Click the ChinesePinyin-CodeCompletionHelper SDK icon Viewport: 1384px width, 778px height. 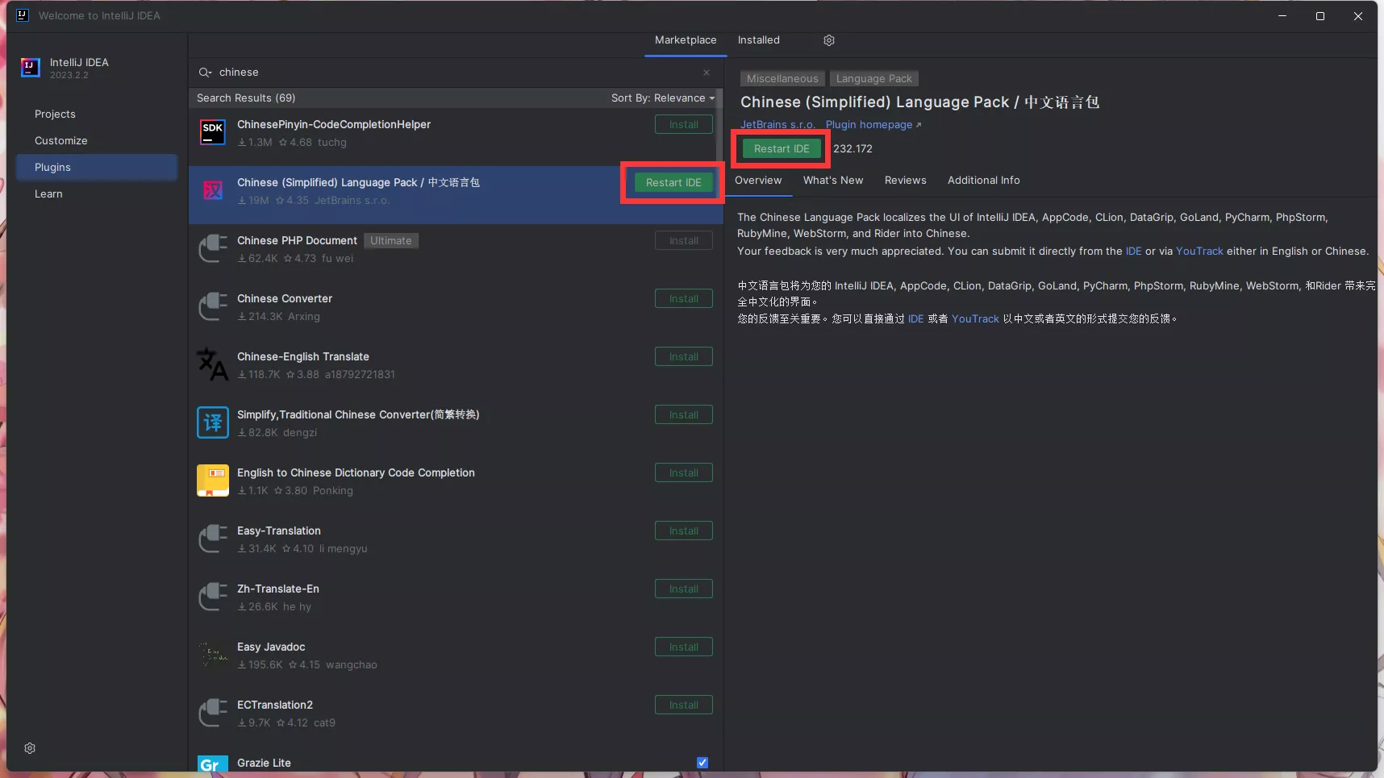213,132
